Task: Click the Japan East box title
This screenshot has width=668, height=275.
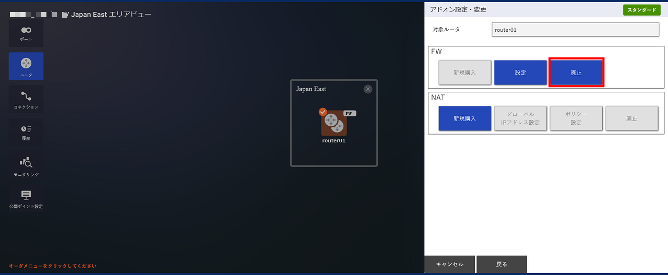Action: pos(311,89)
